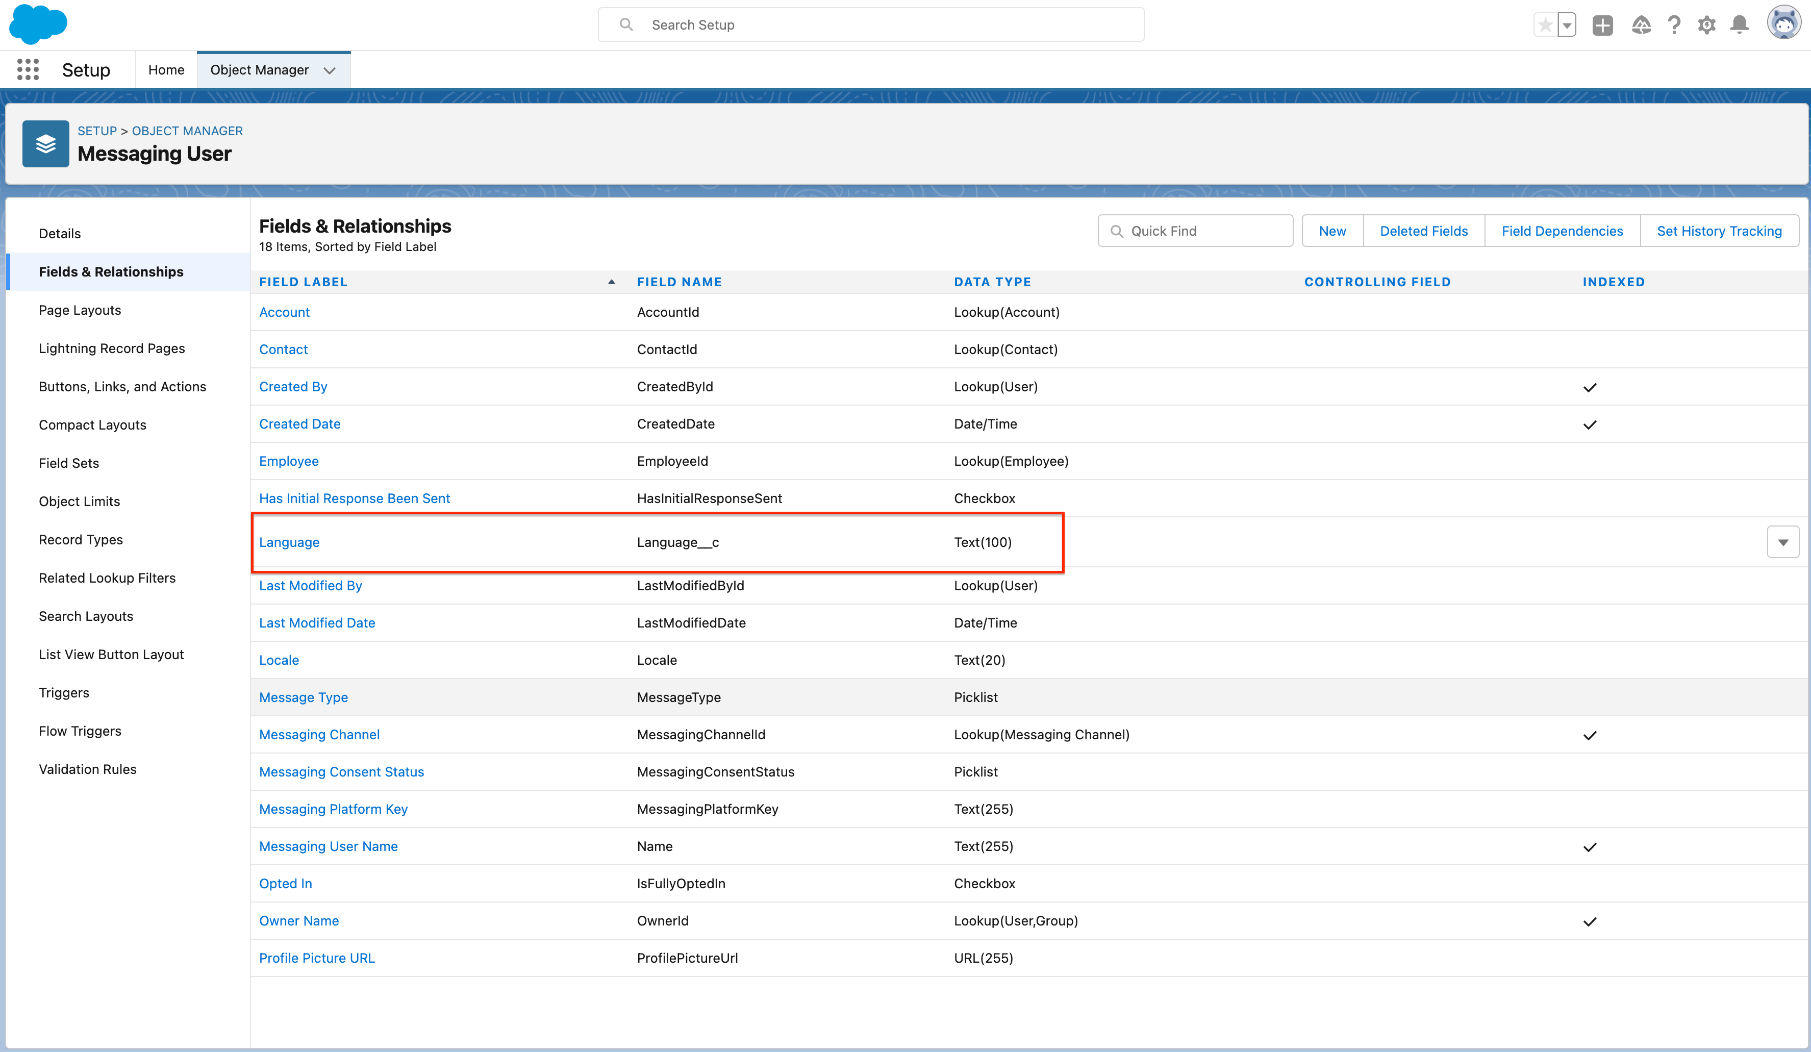The height and width of the screenshot is (1052, 1811).
Task: Select the Object Manager tab
Action: tap(260, 70)
